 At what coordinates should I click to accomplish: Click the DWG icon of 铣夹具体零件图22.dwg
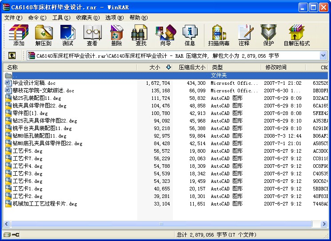point(8,106)
